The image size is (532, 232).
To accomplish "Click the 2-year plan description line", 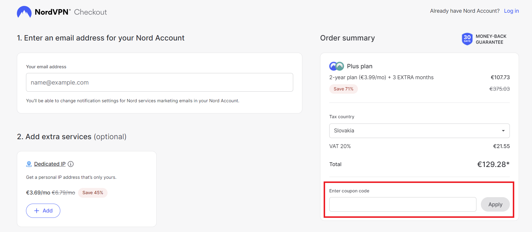I will (381, 77).
